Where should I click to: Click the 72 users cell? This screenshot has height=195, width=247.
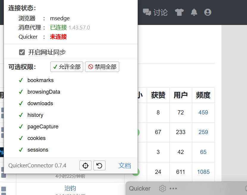click(x=181, y=112)
